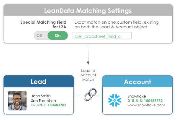Viewport: 177px width, 120px height.
Task: Click the Lead's D-U-N-S number
Action: point(49,105)
